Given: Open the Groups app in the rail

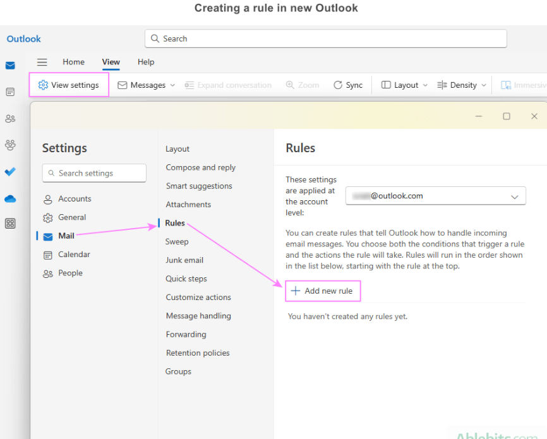Looking at the screenshot, I should [10, 145].
